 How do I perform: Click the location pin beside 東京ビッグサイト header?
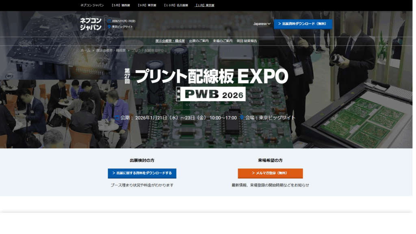[x=109, y=27]
